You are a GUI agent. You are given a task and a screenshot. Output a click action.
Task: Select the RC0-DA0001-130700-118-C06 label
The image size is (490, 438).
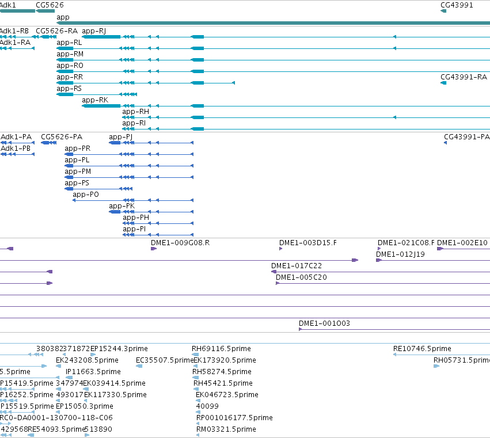tap(56, 418)
